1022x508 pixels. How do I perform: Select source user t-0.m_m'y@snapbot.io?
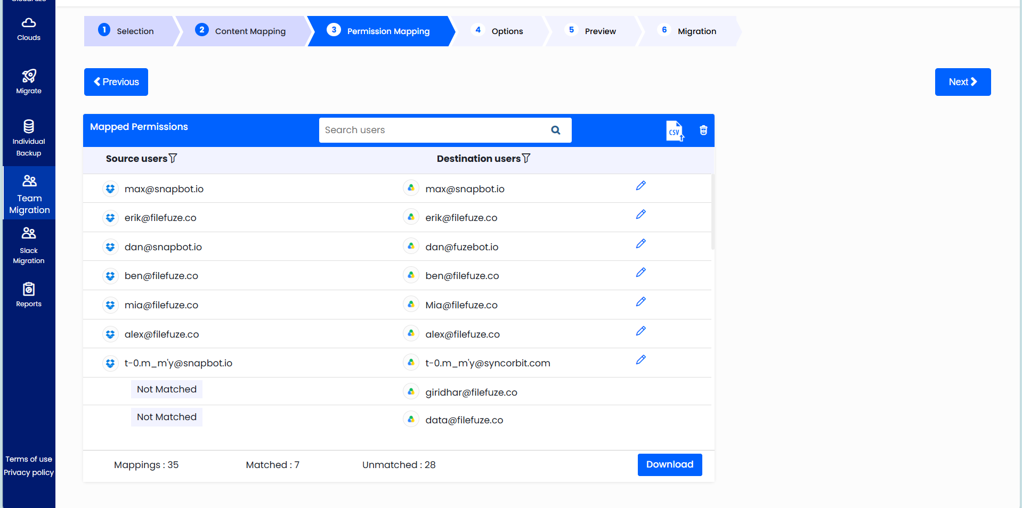[x=179, y=363]
